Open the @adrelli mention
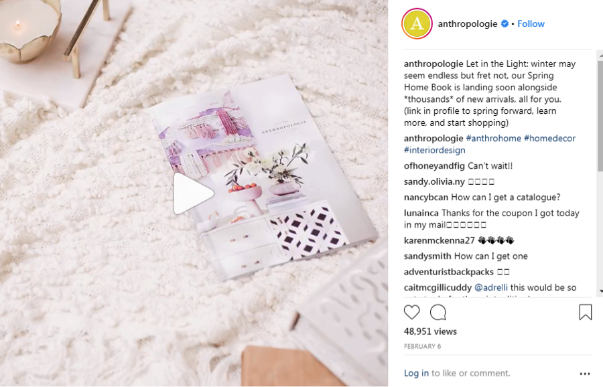 pyautogui.click(x=490, y=287)
